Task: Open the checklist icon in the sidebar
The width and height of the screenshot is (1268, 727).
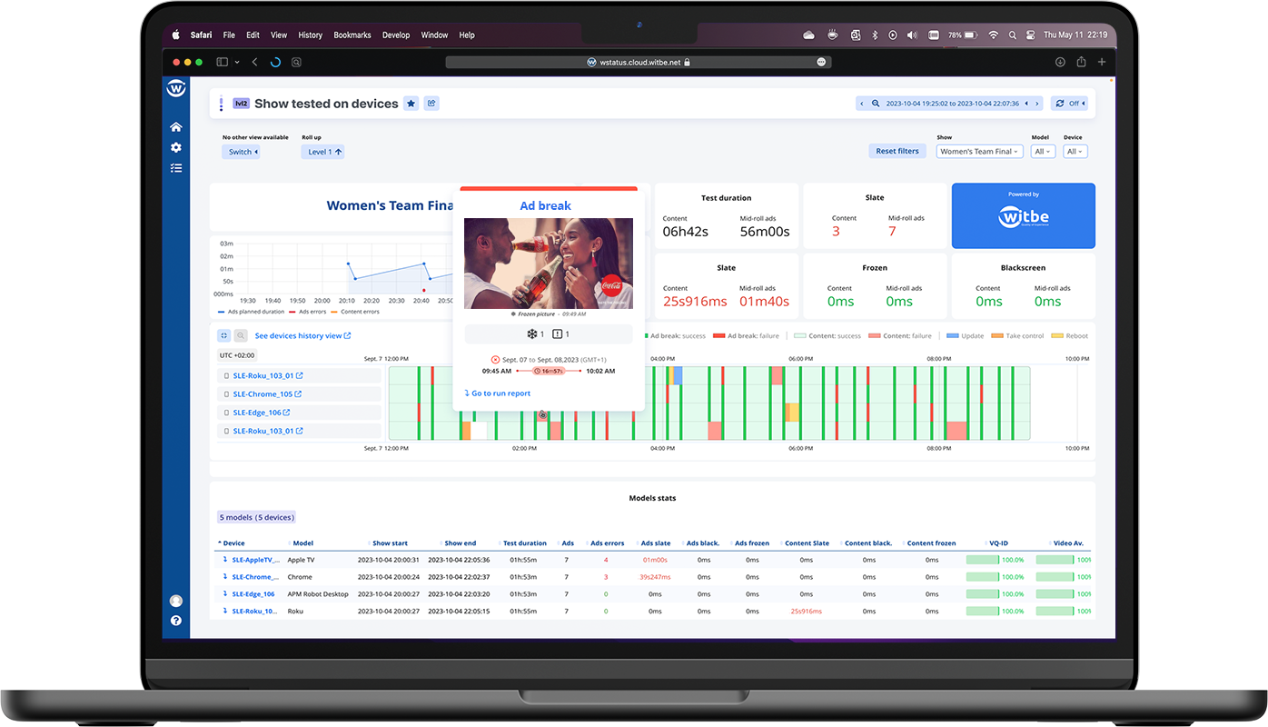Action: coord(176,168)
